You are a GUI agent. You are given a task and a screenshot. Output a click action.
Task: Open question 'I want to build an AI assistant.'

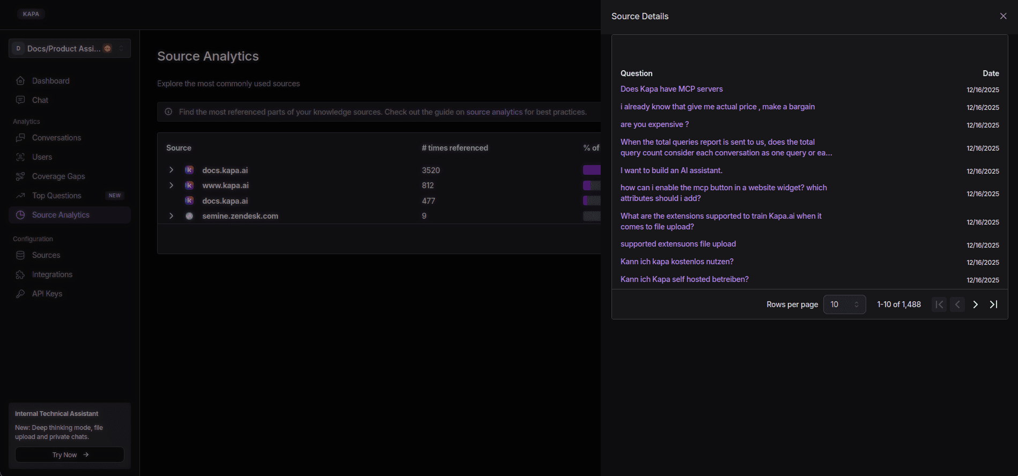pyautogui.click(x=672, y=170)
